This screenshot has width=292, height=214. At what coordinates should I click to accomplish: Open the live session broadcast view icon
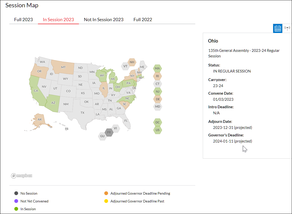pos(287,28)
